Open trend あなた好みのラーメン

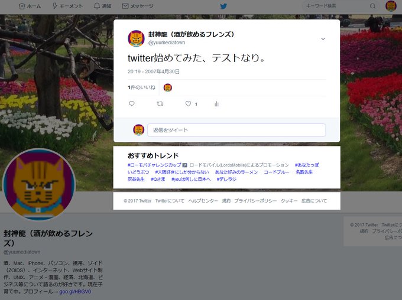pyautogui.click(x=236, y=172)
